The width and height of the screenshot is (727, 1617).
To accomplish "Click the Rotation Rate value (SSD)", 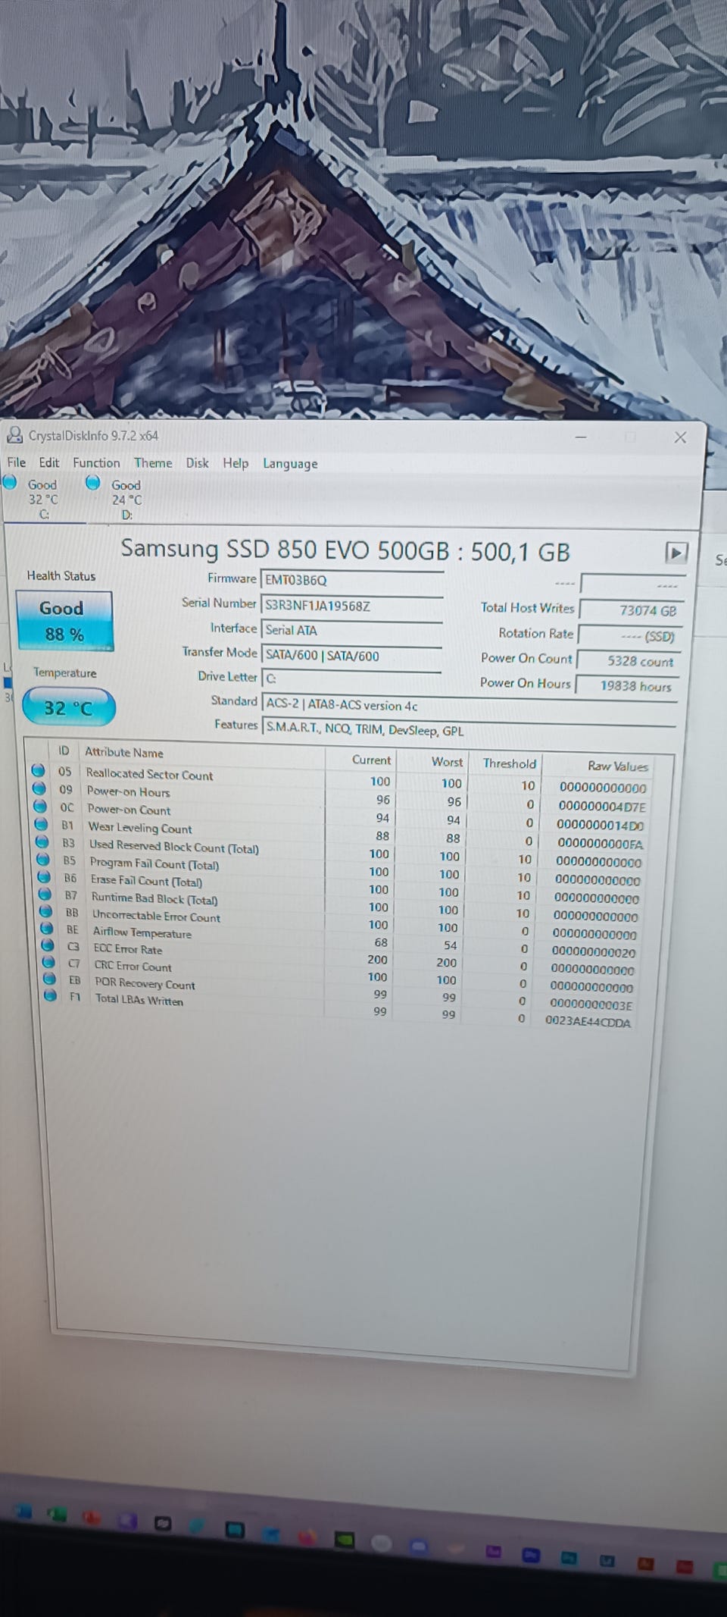I will click(x=629, y=635).
